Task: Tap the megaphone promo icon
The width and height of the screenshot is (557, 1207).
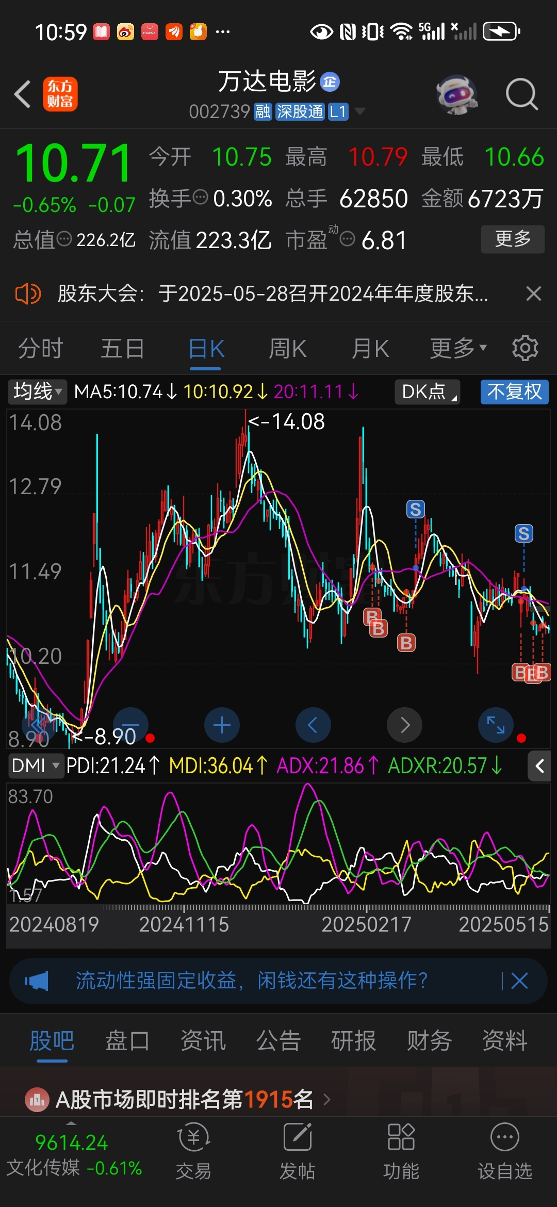Action: 37,981
